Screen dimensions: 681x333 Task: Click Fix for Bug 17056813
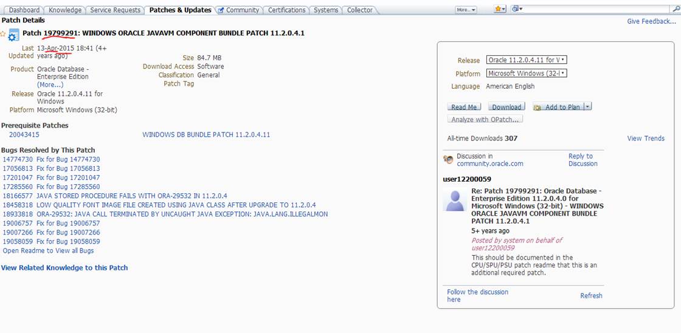tap(68, 168)
